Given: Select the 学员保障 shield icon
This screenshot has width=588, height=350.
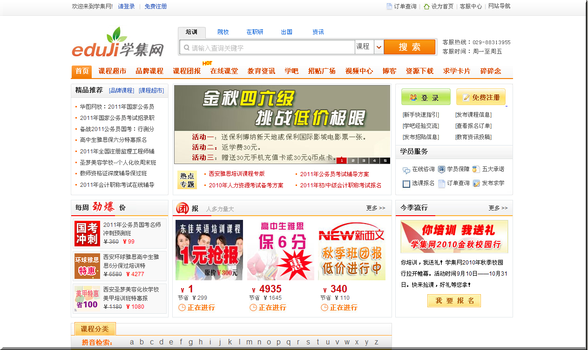Looking at the screenshot, I should click(x=442, y=169).
